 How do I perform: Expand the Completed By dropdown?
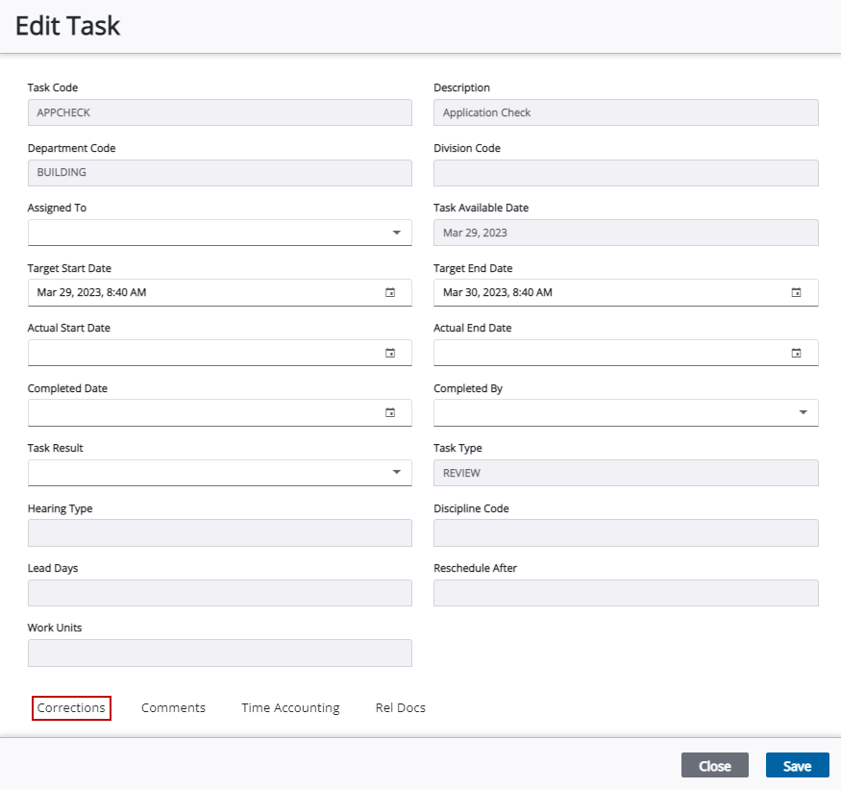click(803, 412)
